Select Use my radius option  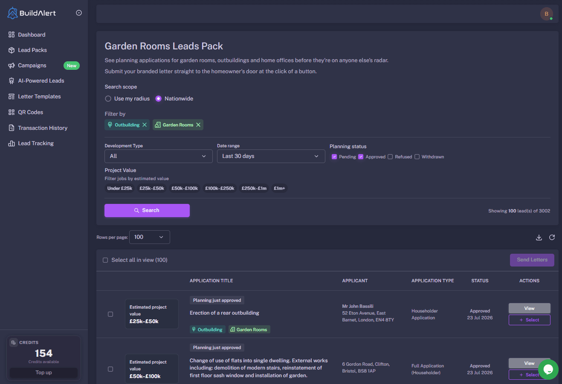108,98
